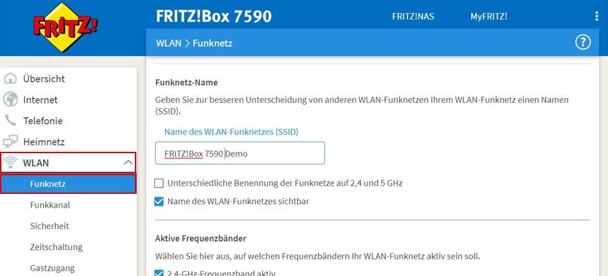Open the three-dot options menu
The height and width of the screenshot is (276, 608).
pyautogui.click(x=596, y=16)
